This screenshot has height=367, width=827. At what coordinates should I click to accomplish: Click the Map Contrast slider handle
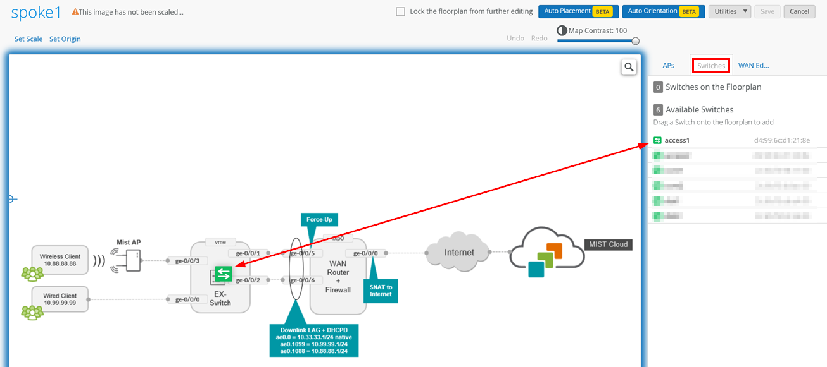636,41
